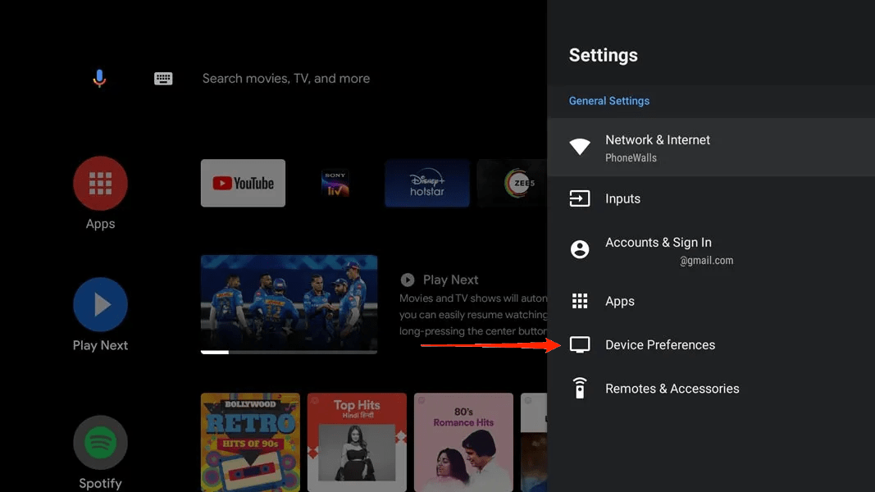Open the Inputs settings item
Screen dimensions: 875x492
point(711,198)
